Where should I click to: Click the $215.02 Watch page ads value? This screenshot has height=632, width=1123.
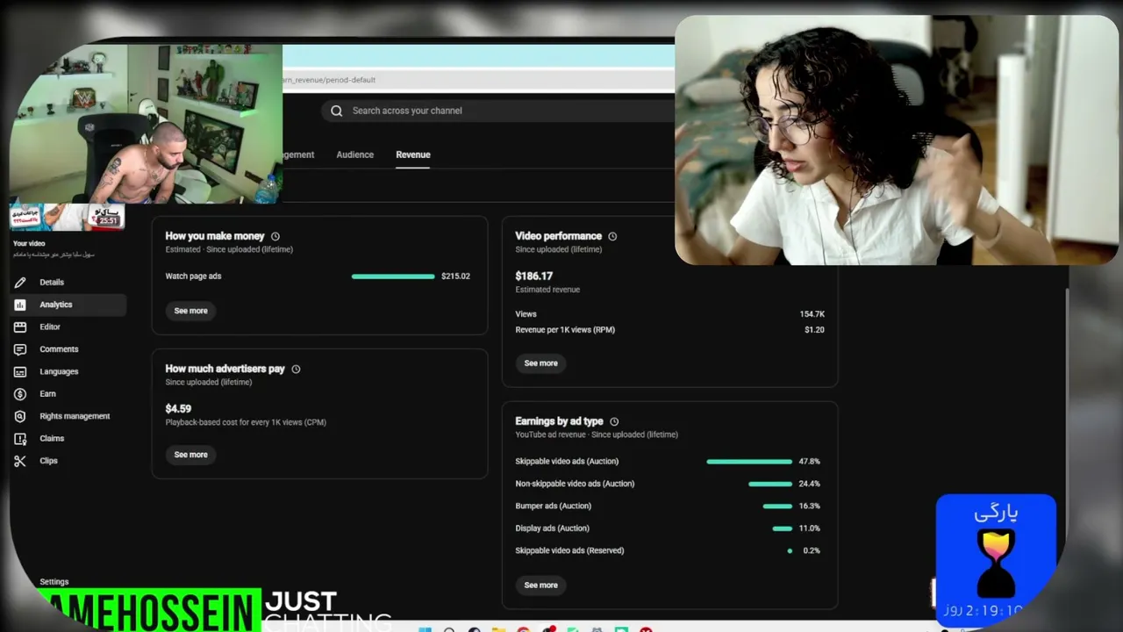pyautogui.click(x=456, y=276)
